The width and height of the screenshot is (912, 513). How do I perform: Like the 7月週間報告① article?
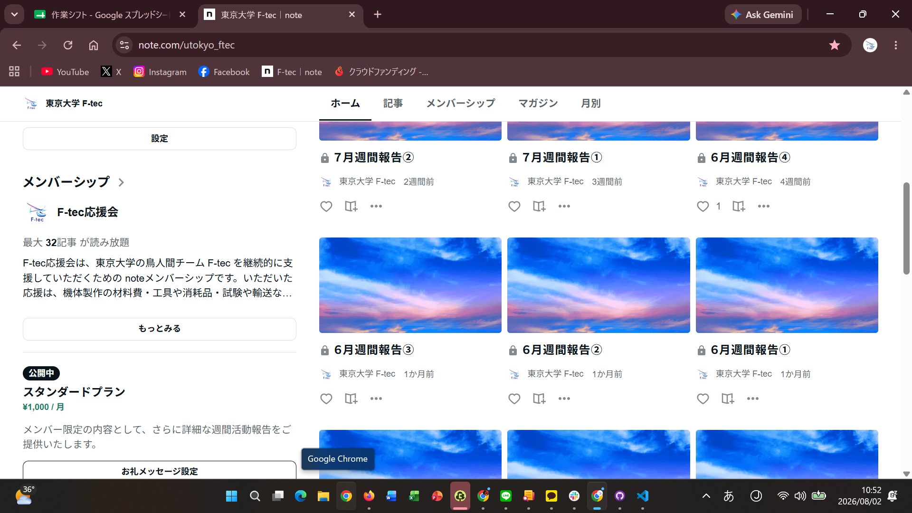[514, 206]
